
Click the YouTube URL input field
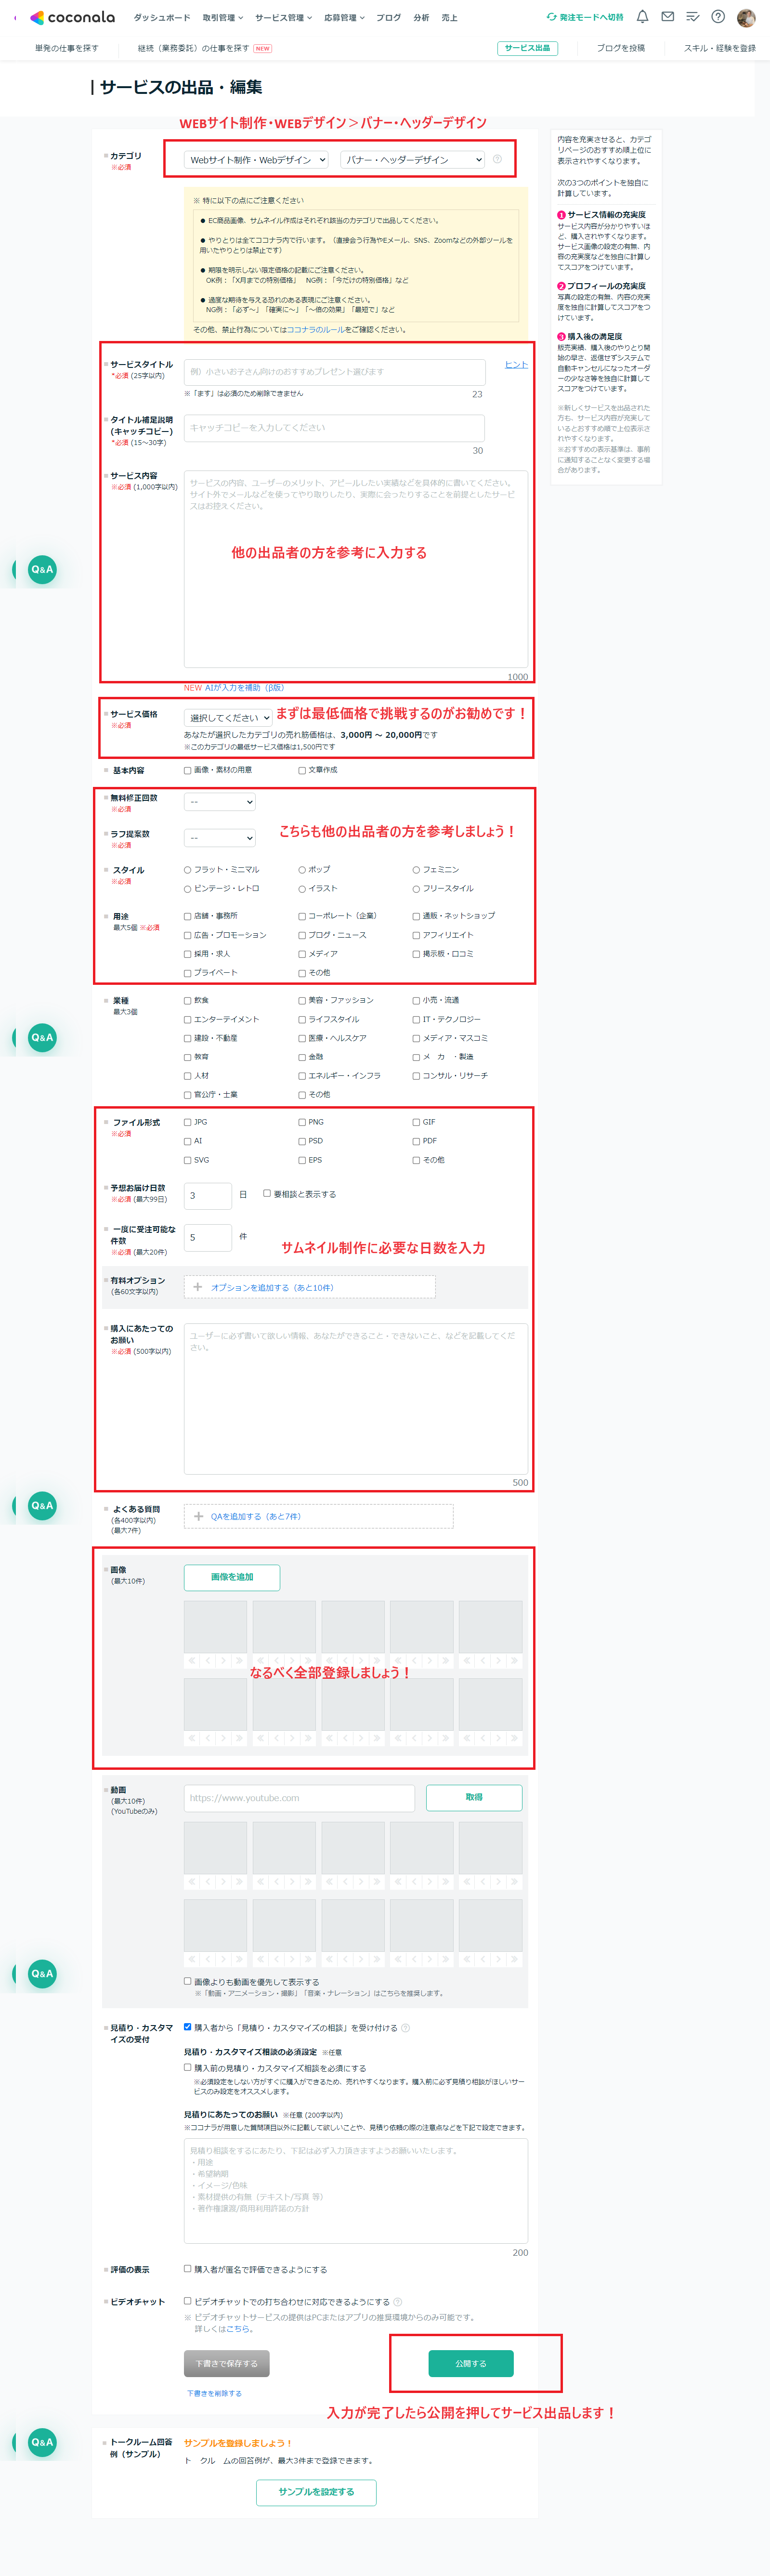tap(299, 1798)
